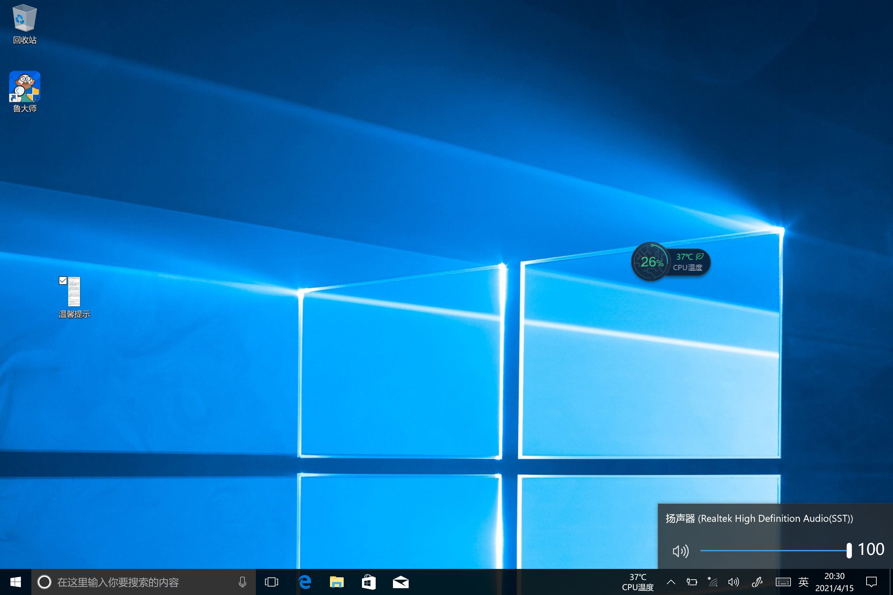893x595 pixels.
Task: Click the clock showing 20:30 2021/4/15
Action: tap(834, 582)
